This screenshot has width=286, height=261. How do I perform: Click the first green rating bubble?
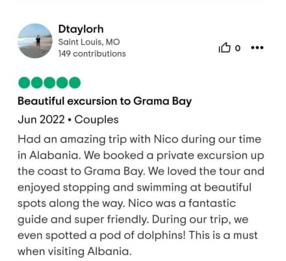[x=24, y=83]
